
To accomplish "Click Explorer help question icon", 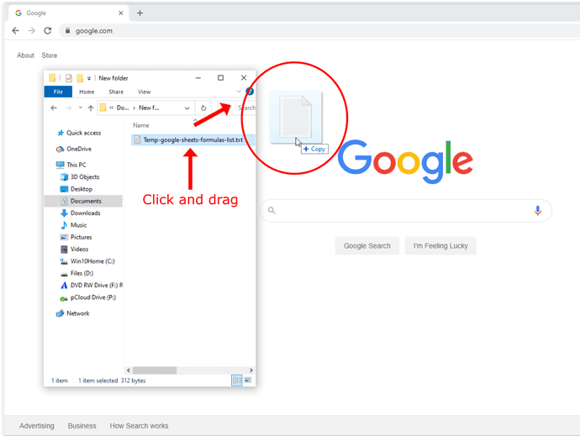I will (250, 92).
